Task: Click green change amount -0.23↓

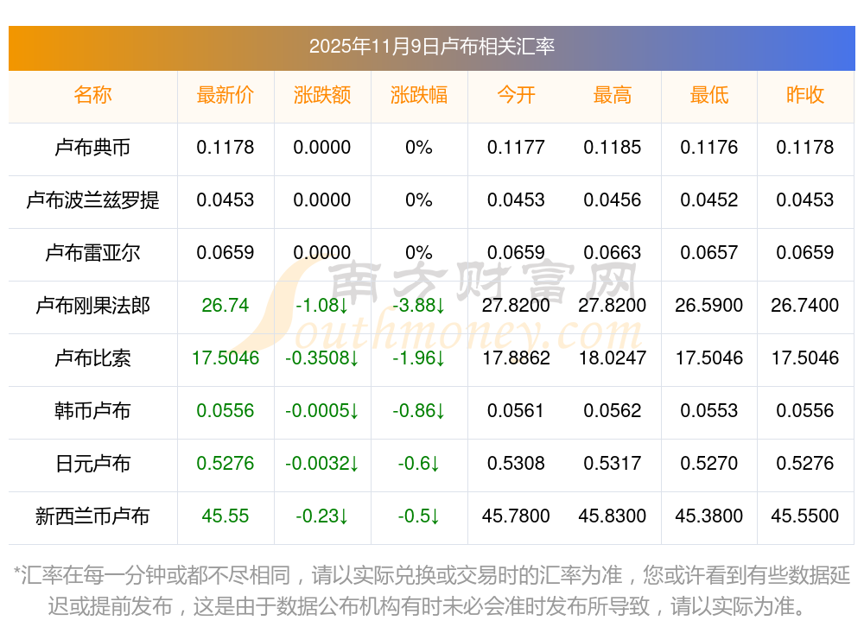Action: (321, 516)
